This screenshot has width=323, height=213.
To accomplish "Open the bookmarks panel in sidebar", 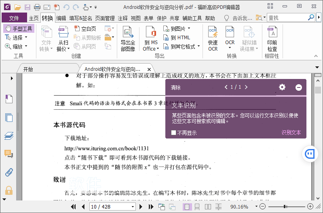I will pyautogui.click(x=8, y=98).
